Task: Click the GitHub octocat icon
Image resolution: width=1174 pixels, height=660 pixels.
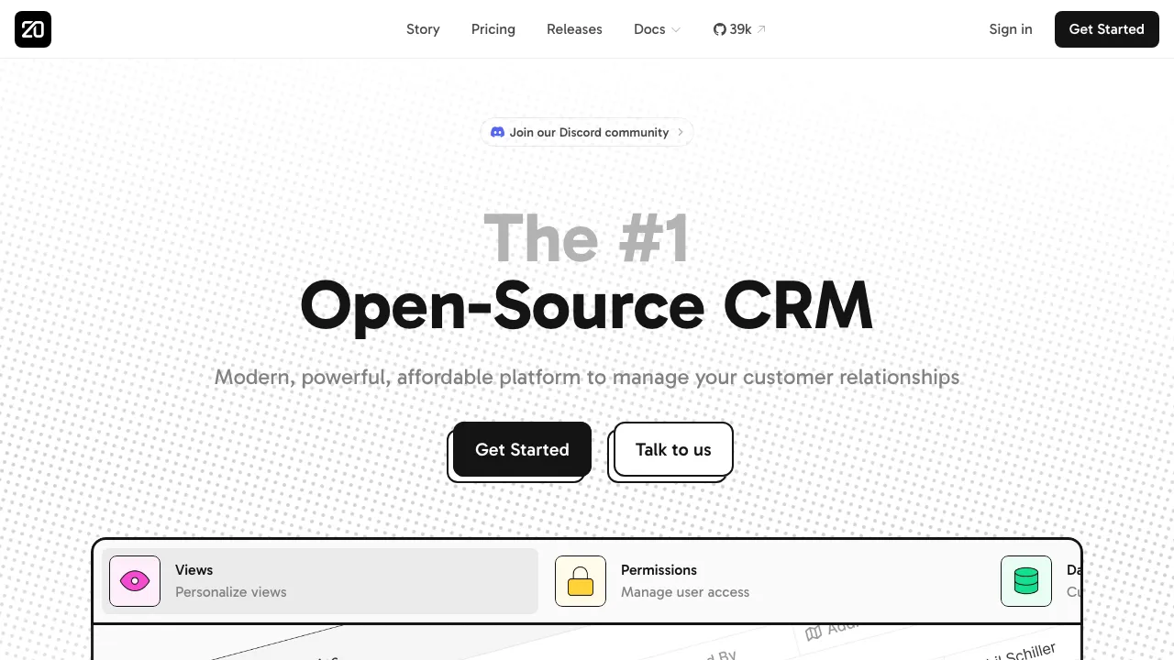Action: (720, 29)
